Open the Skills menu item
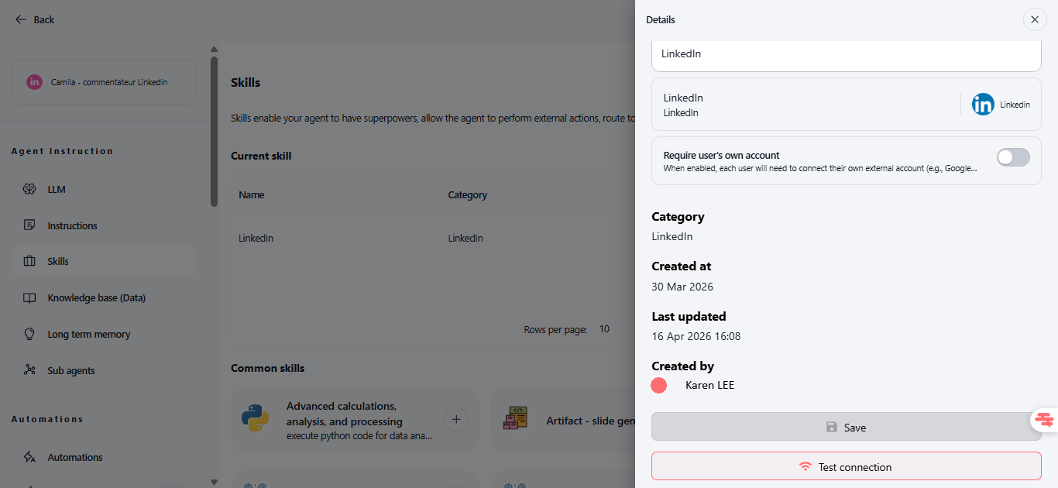This screenshot has width=1058, height=488. click(104, 262)
